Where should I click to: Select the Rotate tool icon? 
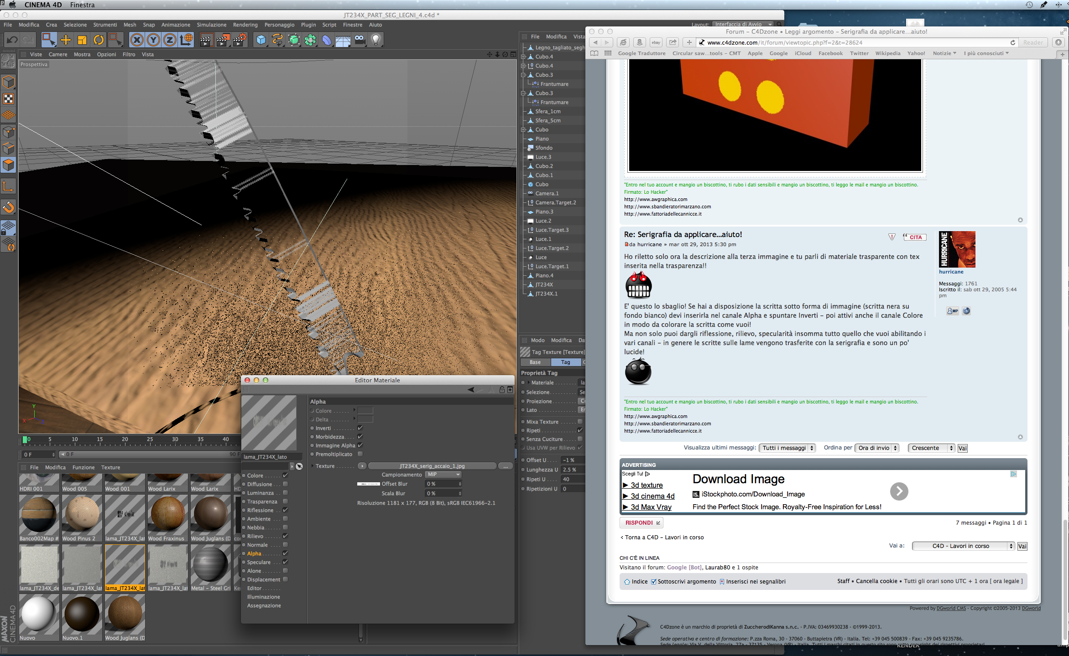(99, 40)
